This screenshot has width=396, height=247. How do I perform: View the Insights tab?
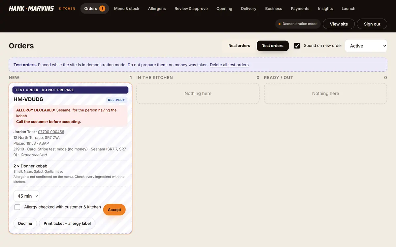click(x=325, y=9)
